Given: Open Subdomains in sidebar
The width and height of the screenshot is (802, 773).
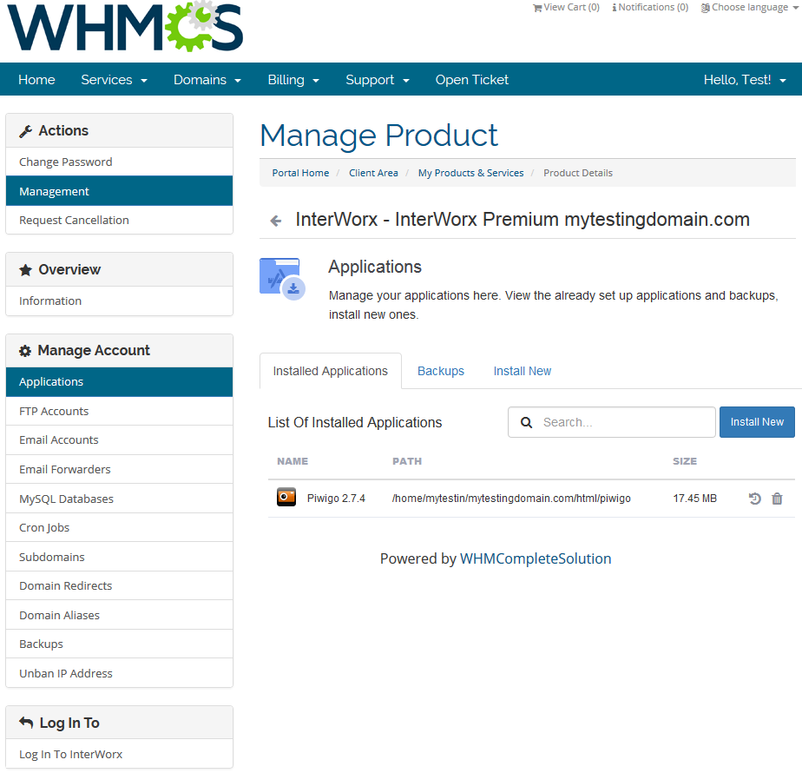Looking at the screenshot, I should (119, 557).
